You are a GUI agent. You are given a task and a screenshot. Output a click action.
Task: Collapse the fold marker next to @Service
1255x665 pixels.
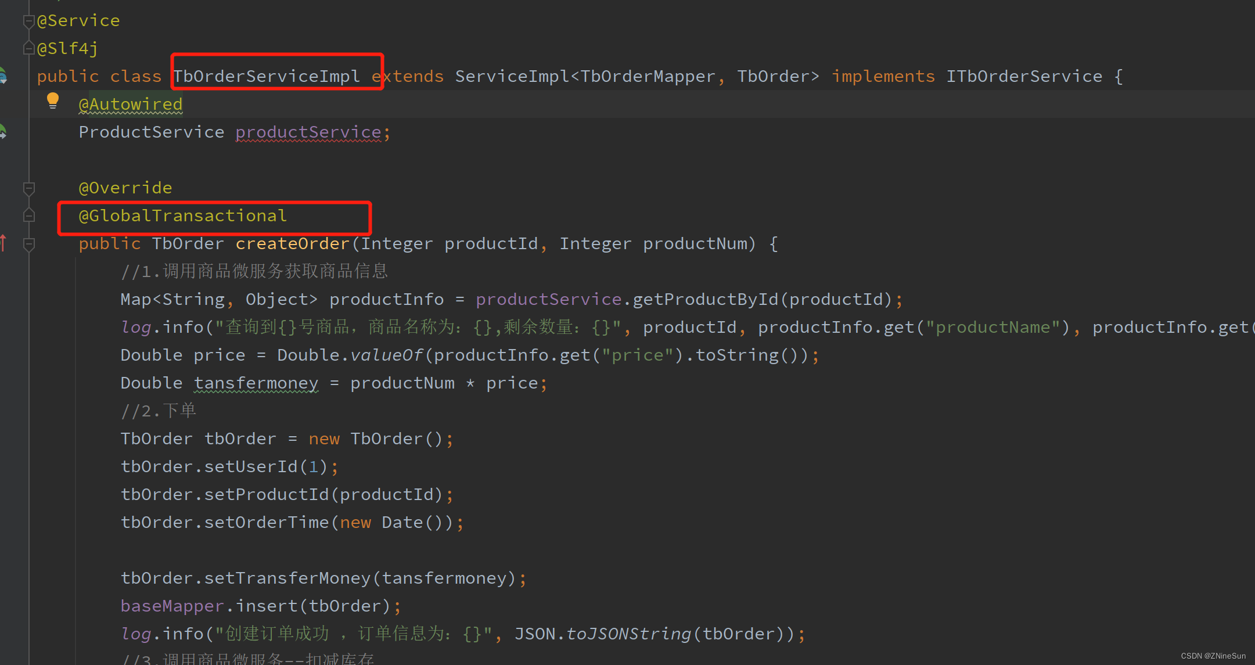click(x=28, y=21)
